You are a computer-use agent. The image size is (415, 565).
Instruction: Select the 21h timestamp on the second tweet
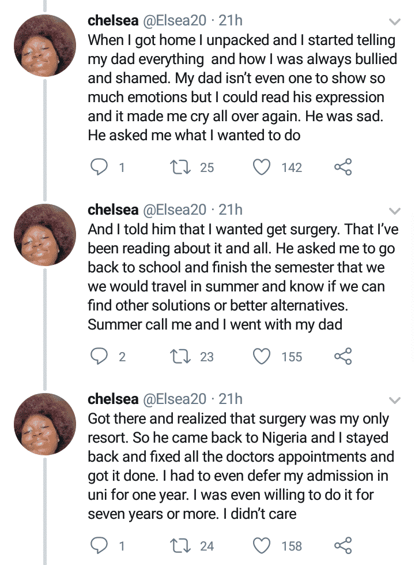coord(229,209)
